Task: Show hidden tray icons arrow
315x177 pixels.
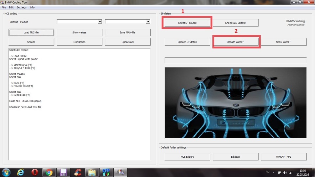Action: tap(274, 173)
